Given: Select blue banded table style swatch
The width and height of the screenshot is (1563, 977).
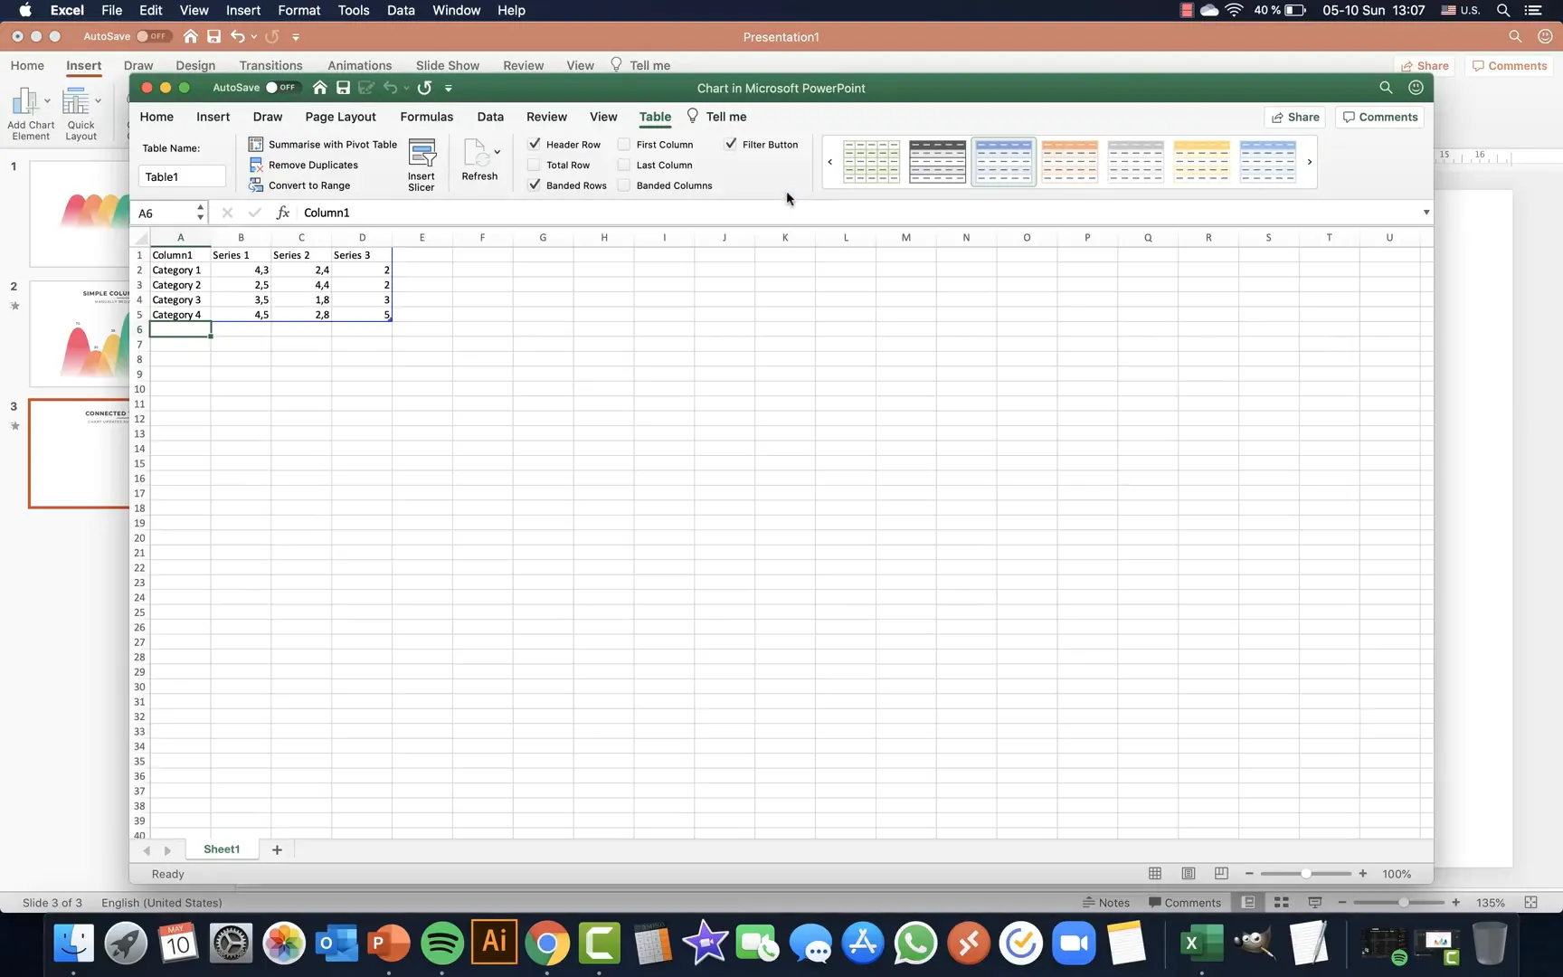Looking at the screenshot, I should click(1003, 162).
